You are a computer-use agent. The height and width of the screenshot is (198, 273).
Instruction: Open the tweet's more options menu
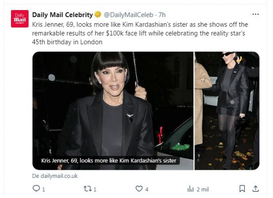[x=255, y=14]
